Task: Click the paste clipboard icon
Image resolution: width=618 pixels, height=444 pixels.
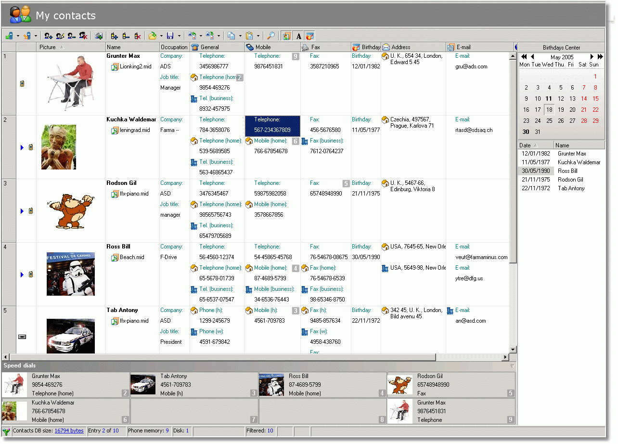Action: (x=249, y=36)
